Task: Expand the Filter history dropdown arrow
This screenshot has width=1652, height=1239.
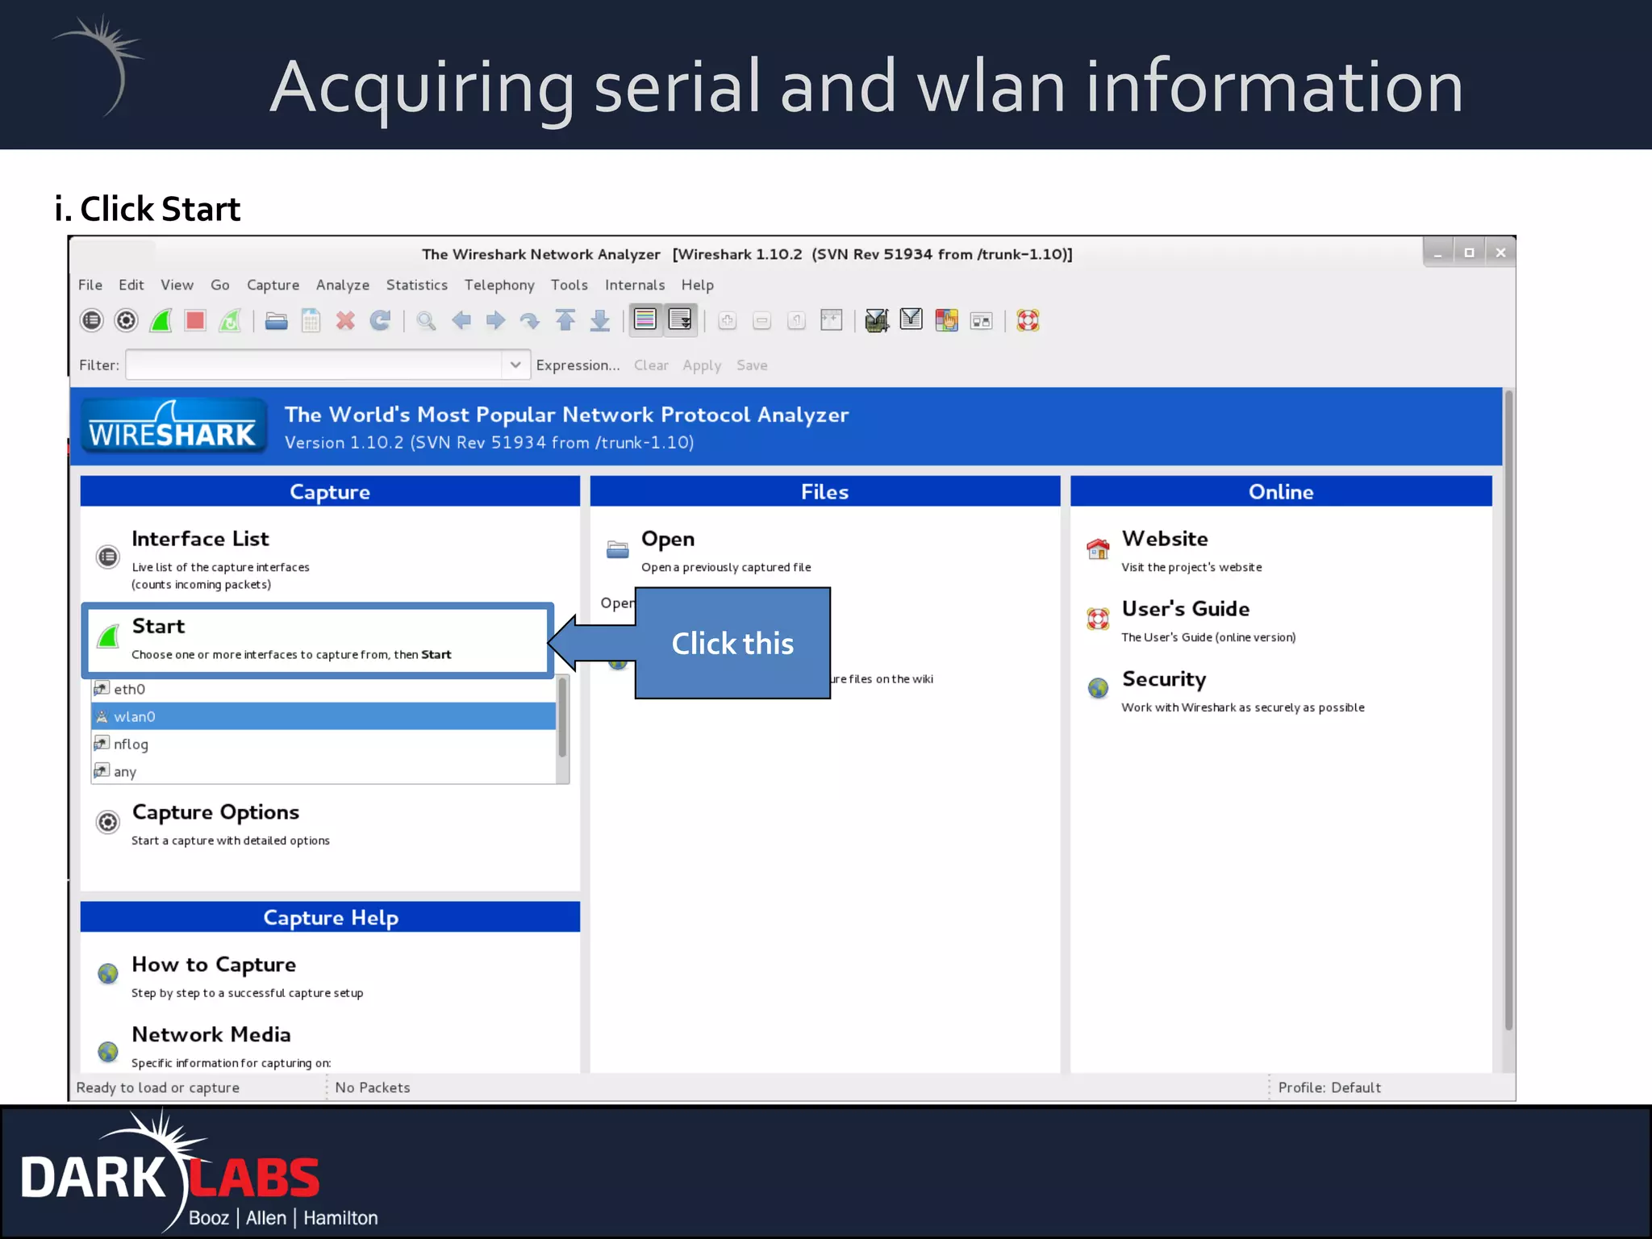Action: coord(515,365)
